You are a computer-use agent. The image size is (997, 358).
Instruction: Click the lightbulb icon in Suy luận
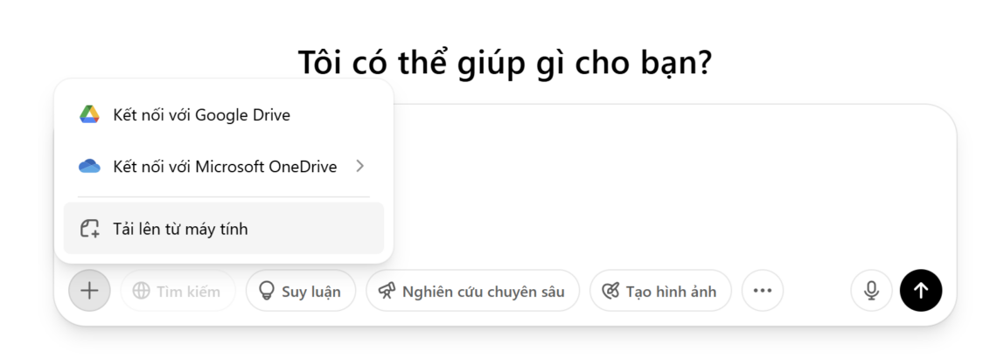pos(267,291)
